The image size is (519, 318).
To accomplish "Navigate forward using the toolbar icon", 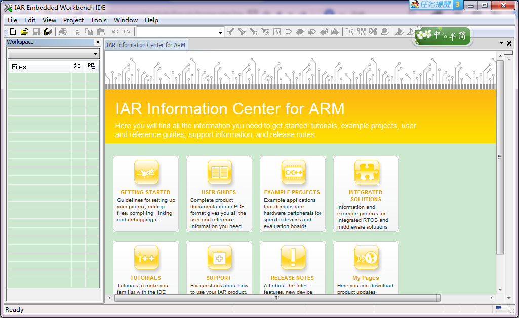I will click(x=335, y=32).
